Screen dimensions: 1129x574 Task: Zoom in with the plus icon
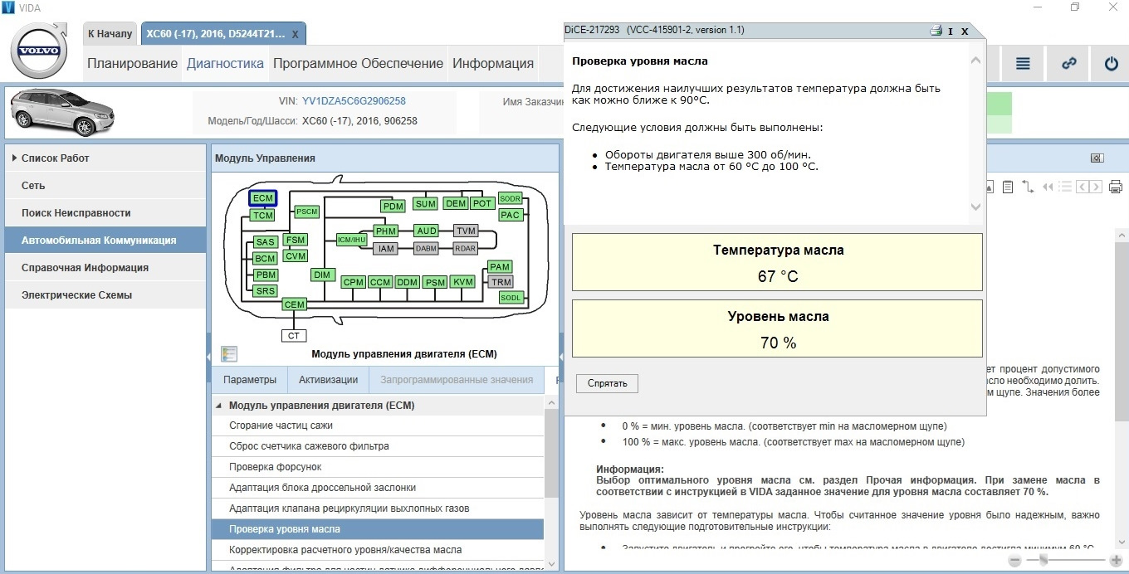1116,561
